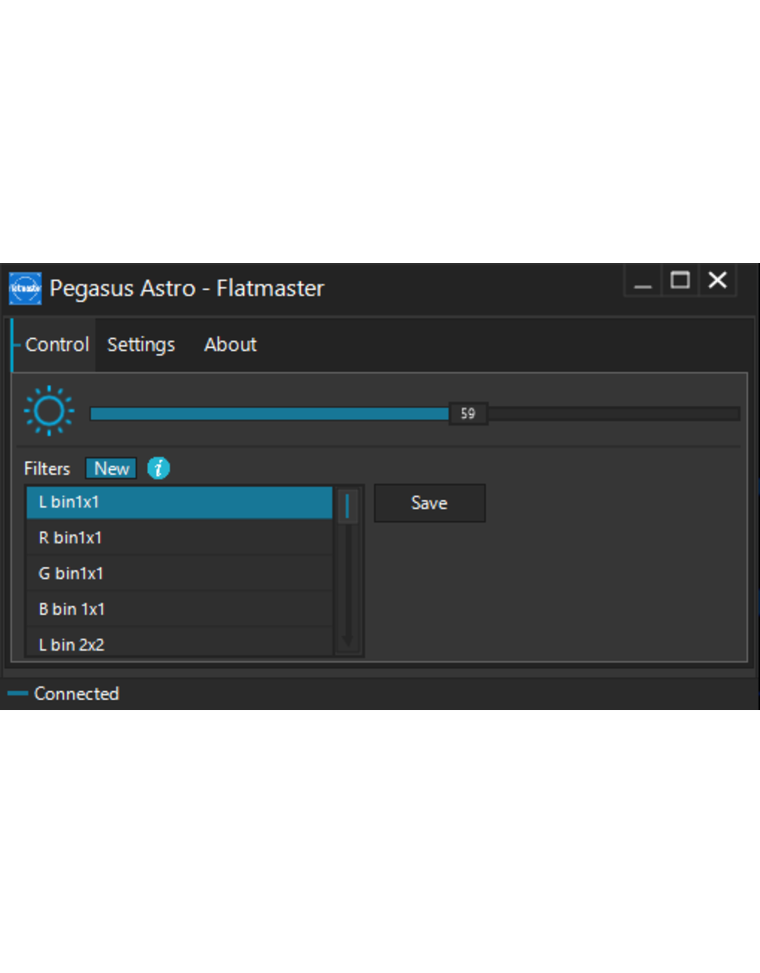Viewport: 760px width, 973px height.
Task: Click the filter list scroll down arrow
Action: pos(348,640)
